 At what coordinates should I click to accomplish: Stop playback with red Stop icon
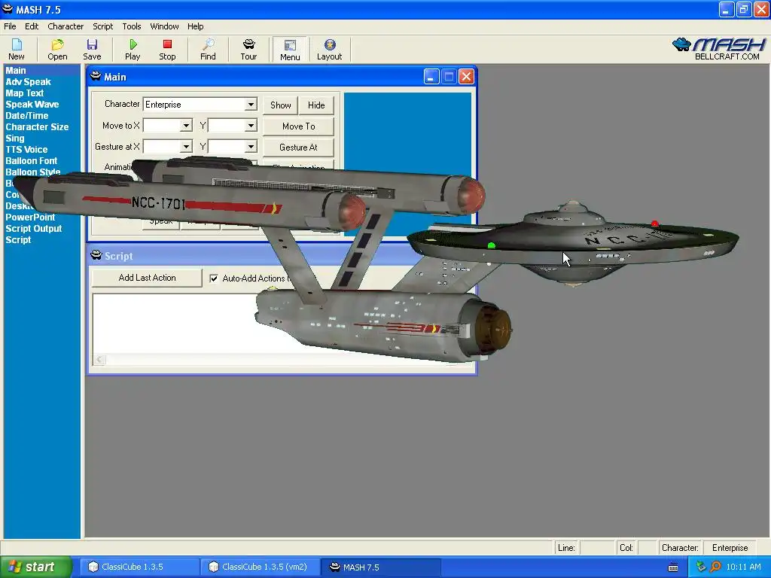tap(167, 50)
